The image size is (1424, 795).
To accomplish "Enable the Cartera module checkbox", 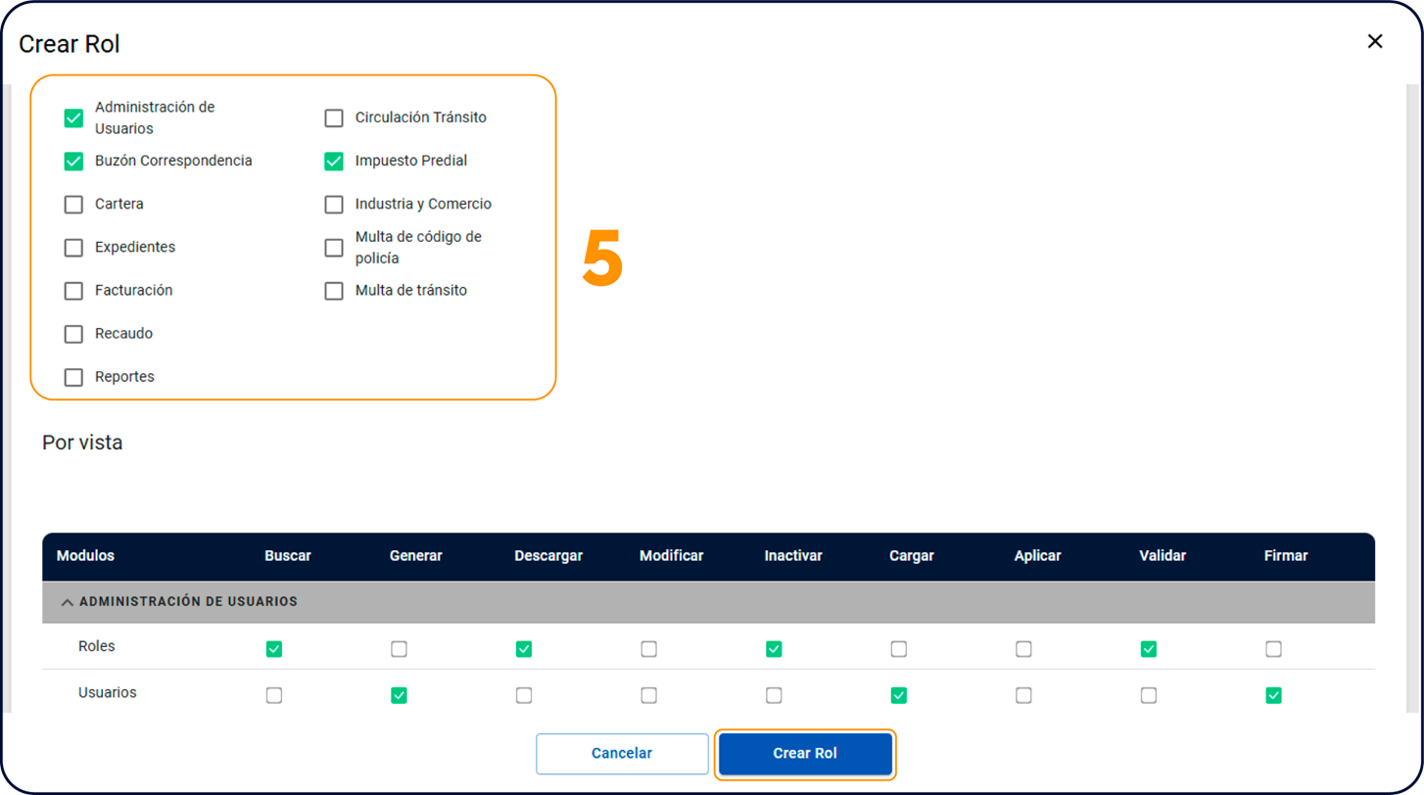I will (73, 205).
